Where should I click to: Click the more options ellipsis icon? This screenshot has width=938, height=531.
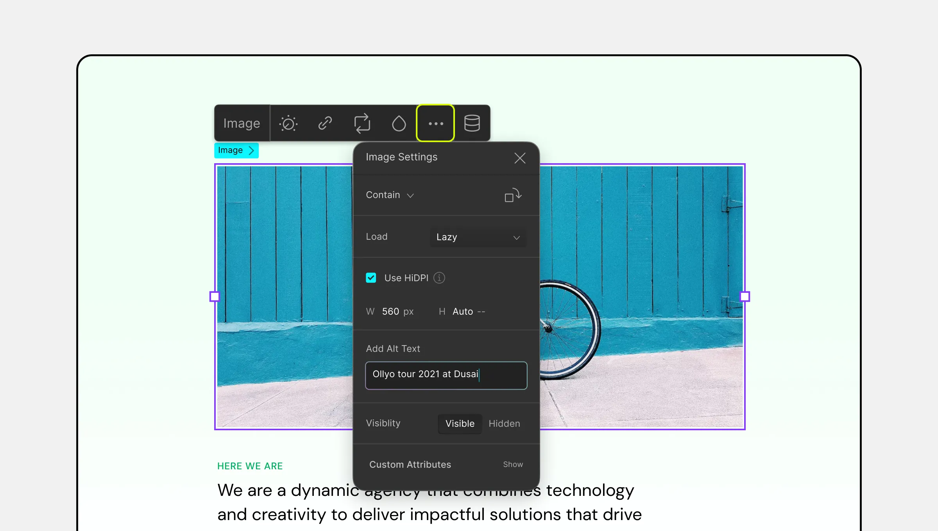[x=434, y=123]
